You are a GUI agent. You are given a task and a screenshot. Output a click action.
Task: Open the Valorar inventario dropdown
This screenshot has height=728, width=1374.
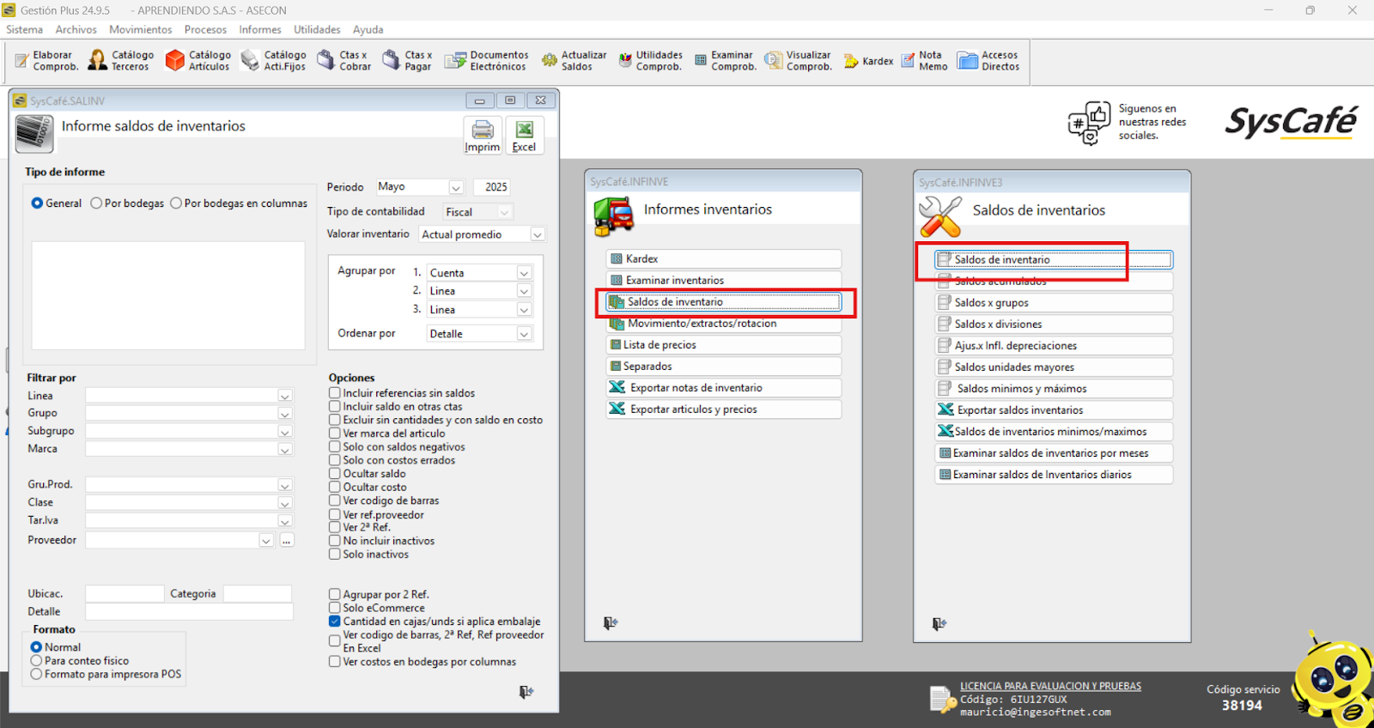point(537,234)
